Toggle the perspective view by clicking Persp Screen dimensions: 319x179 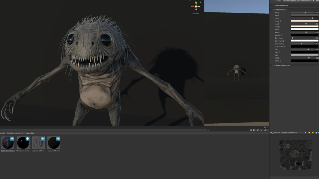(x=196, y=13)
